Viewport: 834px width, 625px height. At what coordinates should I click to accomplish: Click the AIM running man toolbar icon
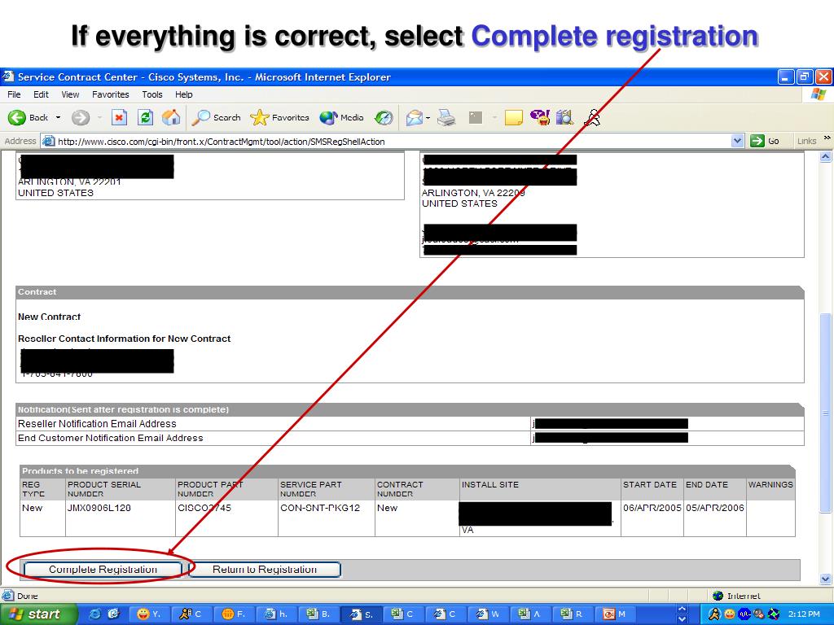click(x=592, y=117)
